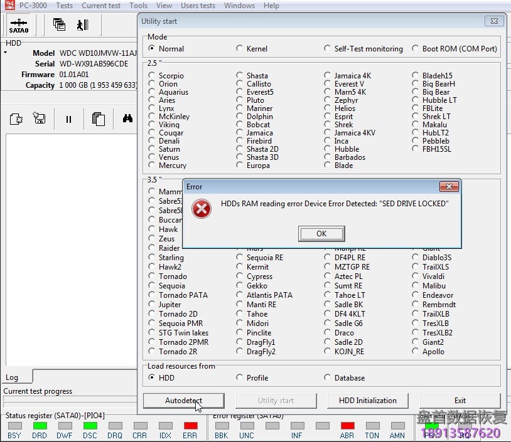The image size is (511, 442).
Task: Open the Tools menu
Action: 138,6
